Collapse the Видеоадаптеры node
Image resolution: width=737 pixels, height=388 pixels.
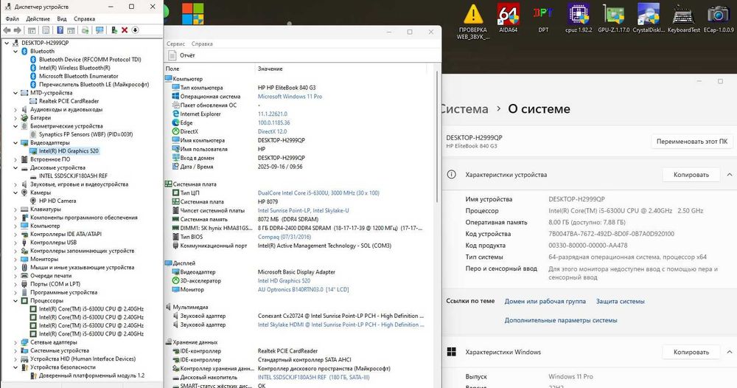15,143
